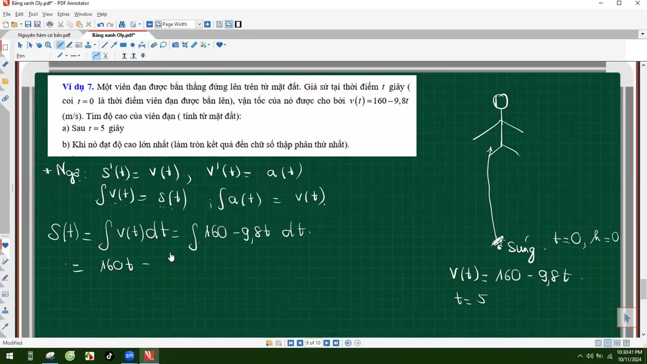The height and width of the screenshot is (364, 647).
Task: Open the File menu
Action: 7,14
